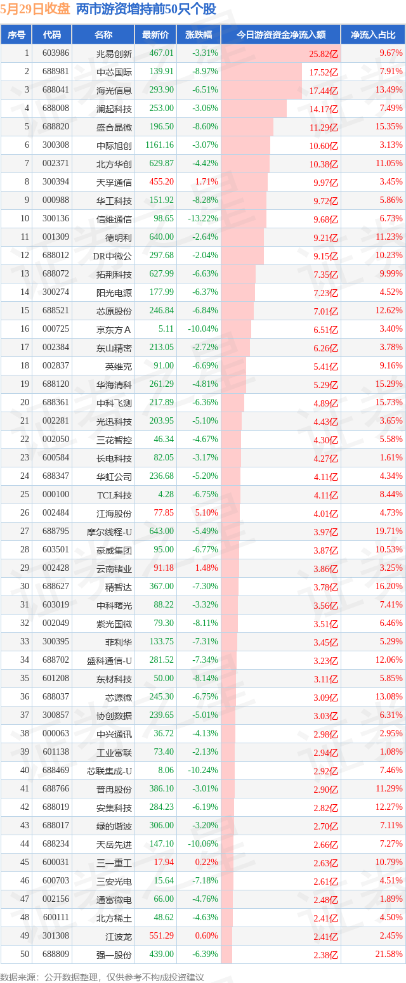
Task: Select stock name 摩尔线程-U
Action: (x=110, y=531)
